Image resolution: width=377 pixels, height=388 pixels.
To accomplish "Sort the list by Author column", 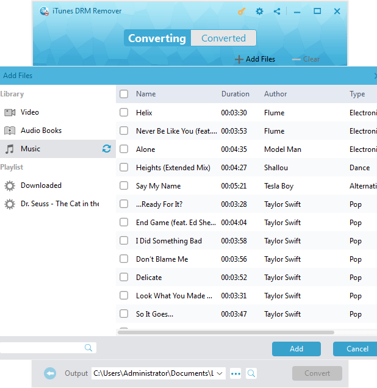I will (x=275, y=94).
